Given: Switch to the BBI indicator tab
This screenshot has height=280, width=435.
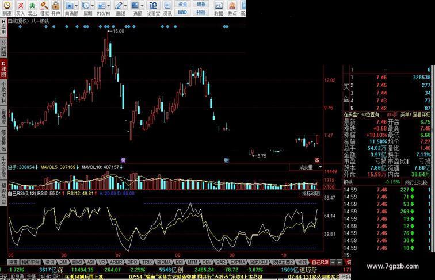Looking at the screenshot, I should [179, 262].
